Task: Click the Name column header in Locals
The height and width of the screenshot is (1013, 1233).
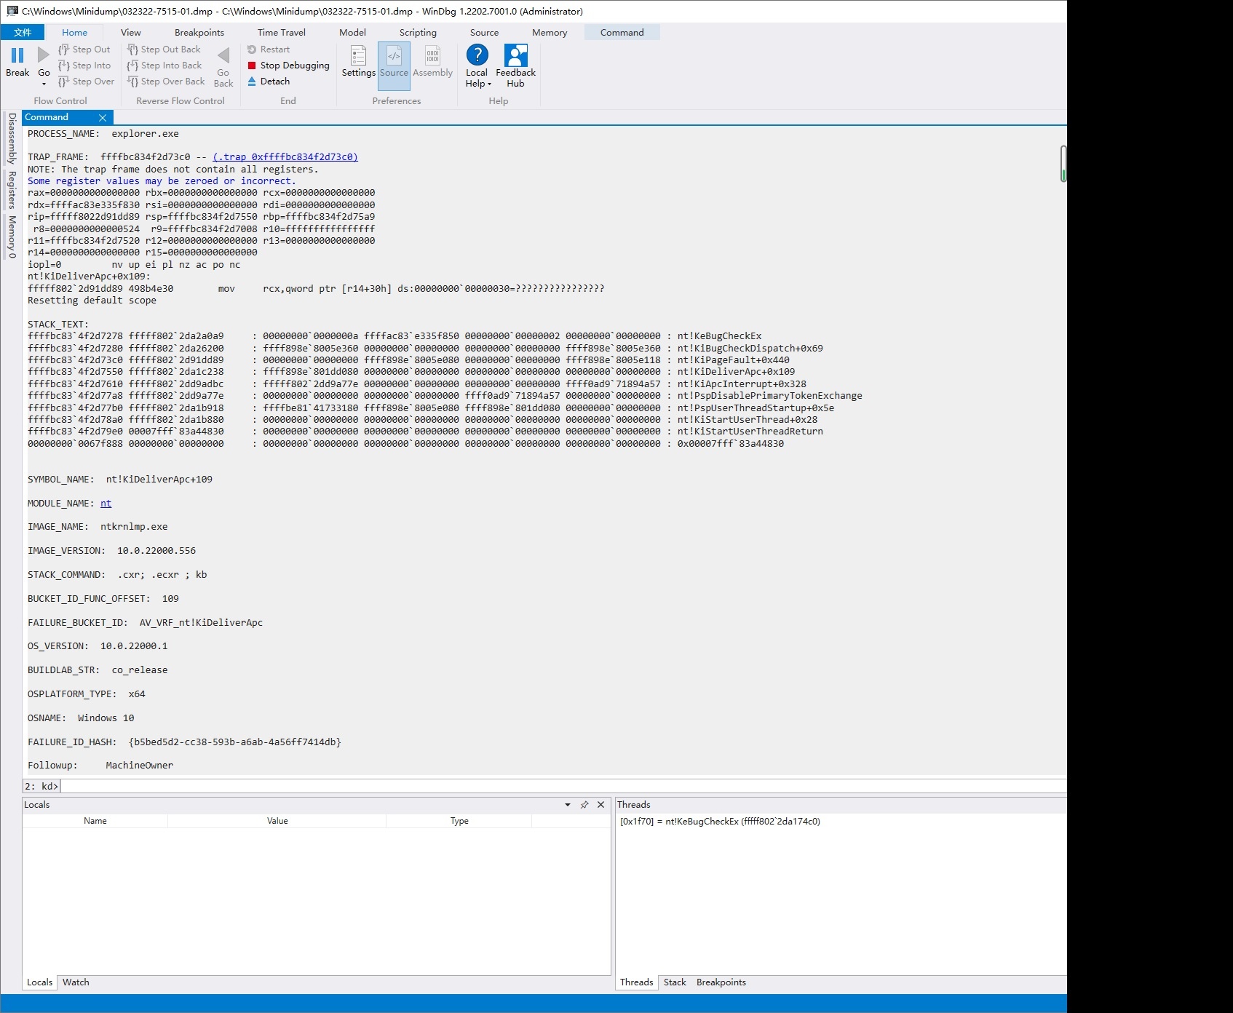Action: pyautogui.click(x=95, y=821)
